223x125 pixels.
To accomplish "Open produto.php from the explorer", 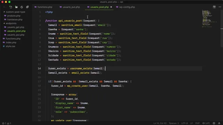I will coord(14,16).
